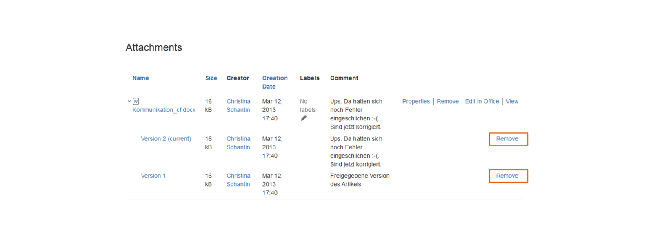The height and width of the screenshot is (245, 653).
Task: Sort attachments by Size column
Action: point(211,78)
